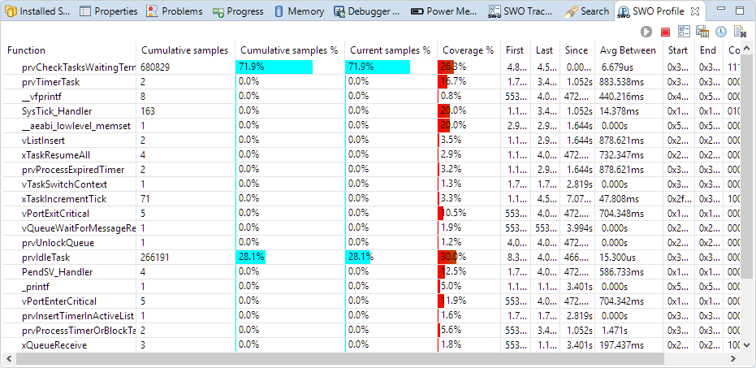The height and width of the screenshot is (368, 756).
Task: Click the Coverage % column header
Action: coord(468,50)
